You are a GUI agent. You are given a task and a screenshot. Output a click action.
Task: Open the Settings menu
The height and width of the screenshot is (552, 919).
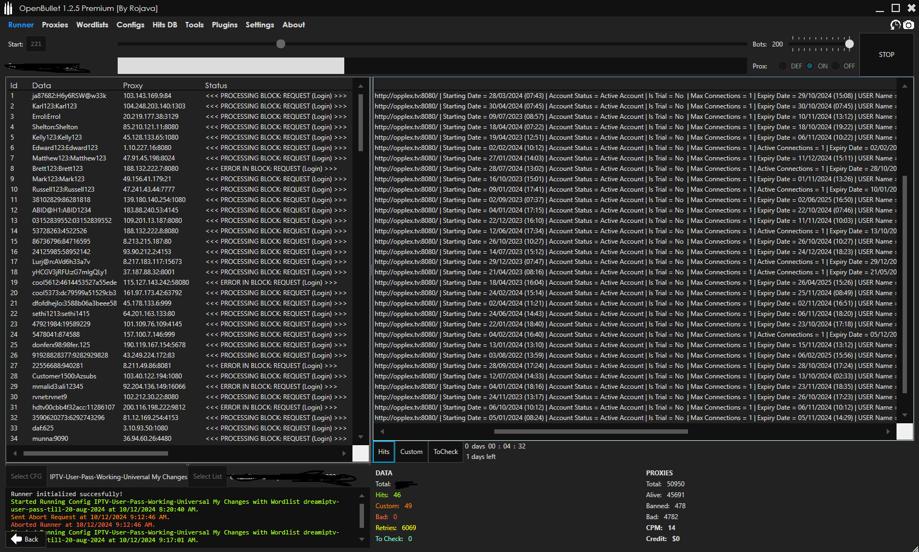259,25
